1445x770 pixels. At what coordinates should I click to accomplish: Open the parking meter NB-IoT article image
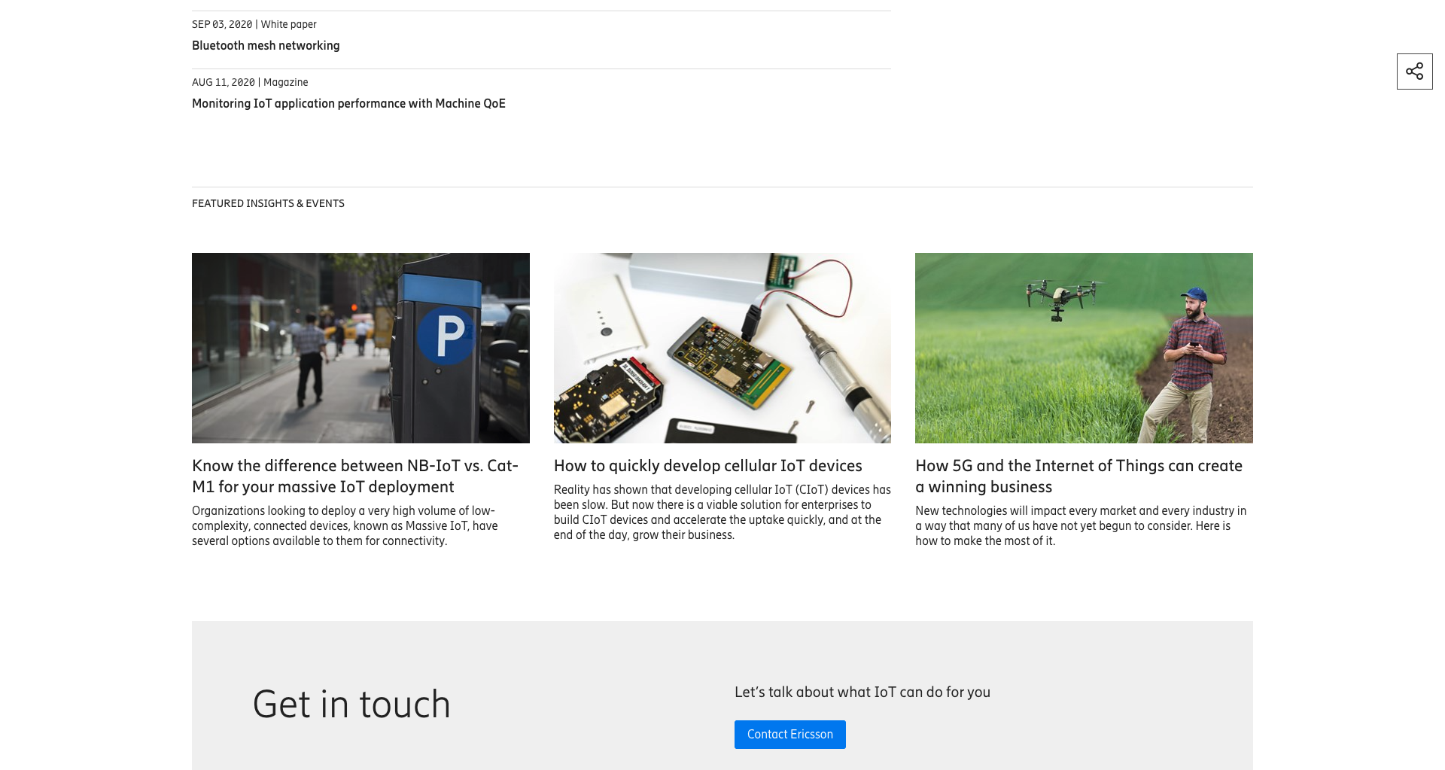pos(360,348)
